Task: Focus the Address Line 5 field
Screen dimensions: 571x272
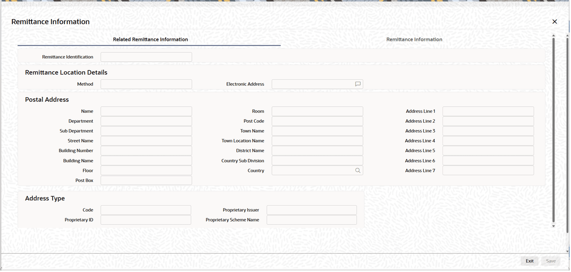Action: (488, 151)
